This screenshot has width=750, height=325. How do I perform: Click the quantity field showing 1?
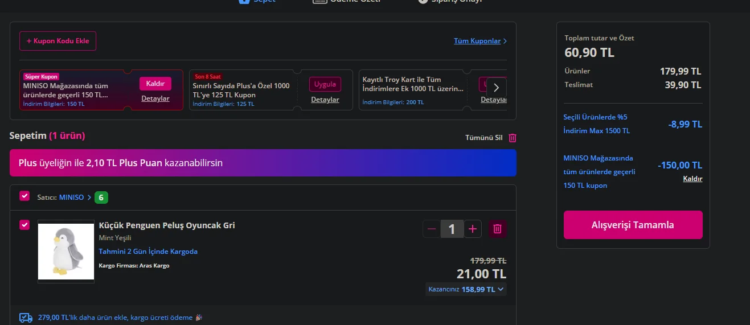tap(452, 229)
